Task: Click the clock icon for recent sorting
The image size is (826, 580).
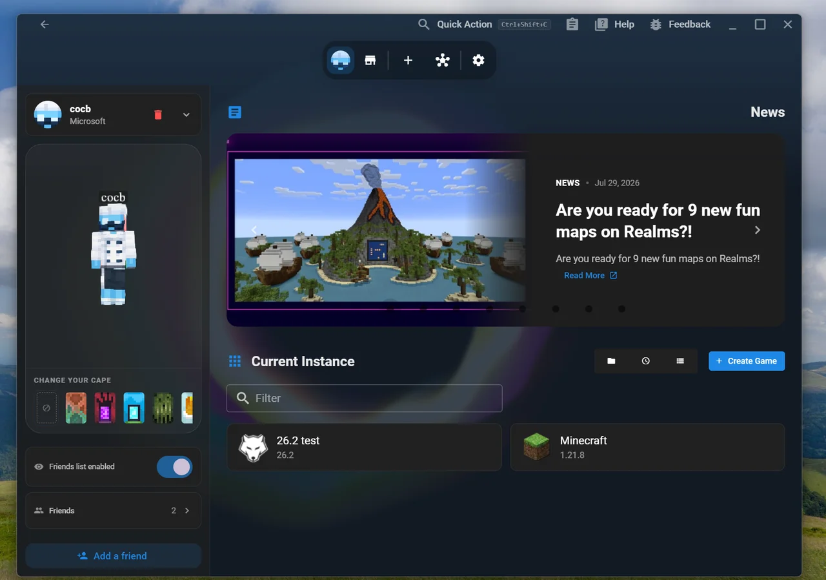Action: coord(646,362)
